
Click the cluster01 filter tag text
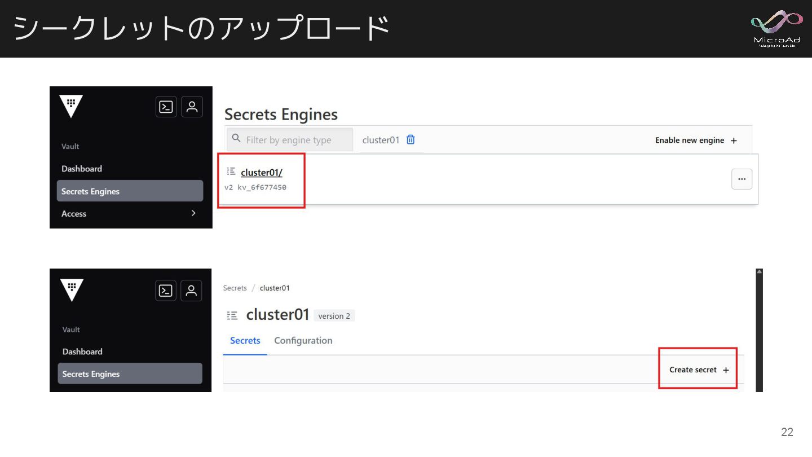381,140
